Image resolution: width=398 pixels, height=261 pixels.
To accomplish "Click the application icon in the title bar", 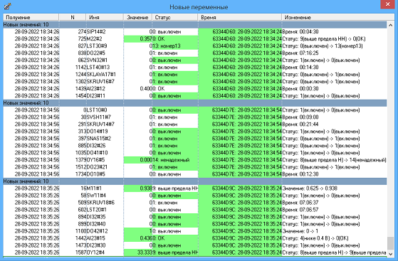I will click(8, 6).
